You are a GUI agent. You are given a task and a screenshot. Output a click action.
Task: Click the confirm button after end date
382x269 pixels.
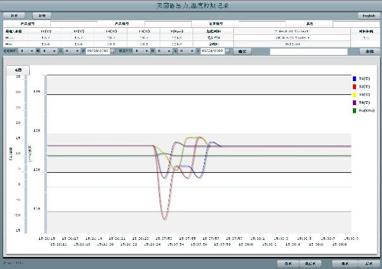click(241, 51)
